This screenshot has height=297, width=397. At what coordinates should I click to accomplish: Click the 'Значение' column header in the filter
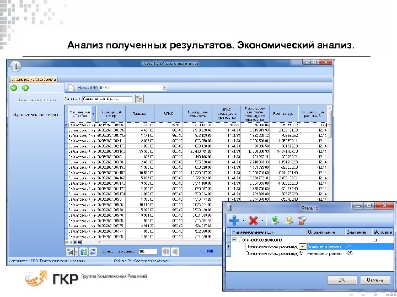click(x=358, y=232)
